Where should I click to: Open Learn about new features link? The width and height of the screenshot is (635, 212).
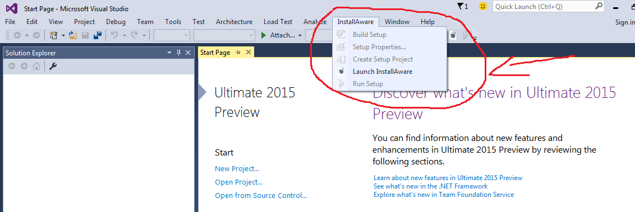click(x=448, y=178)
